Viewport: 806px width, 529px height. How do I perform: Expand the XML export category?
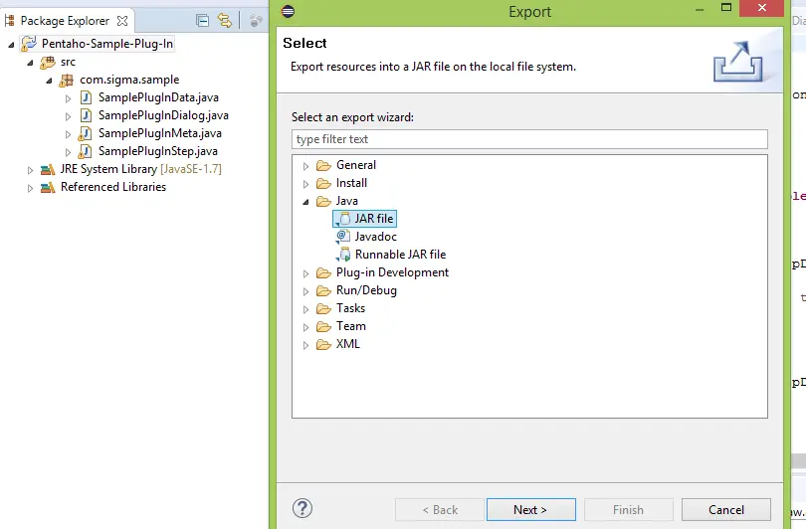click(305, 346)
